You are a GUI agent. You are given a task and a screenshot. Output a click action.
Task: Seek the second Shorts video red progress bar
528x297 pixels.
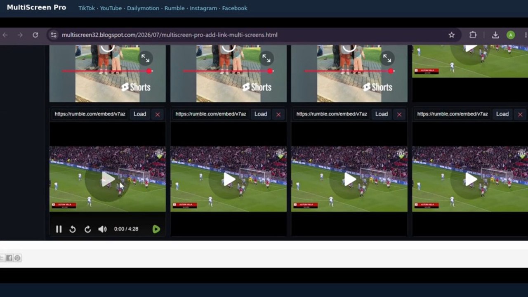(228, 71)
